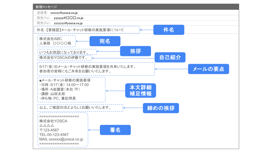Click the 新規メッセージ title bar

tap(136, 7)
